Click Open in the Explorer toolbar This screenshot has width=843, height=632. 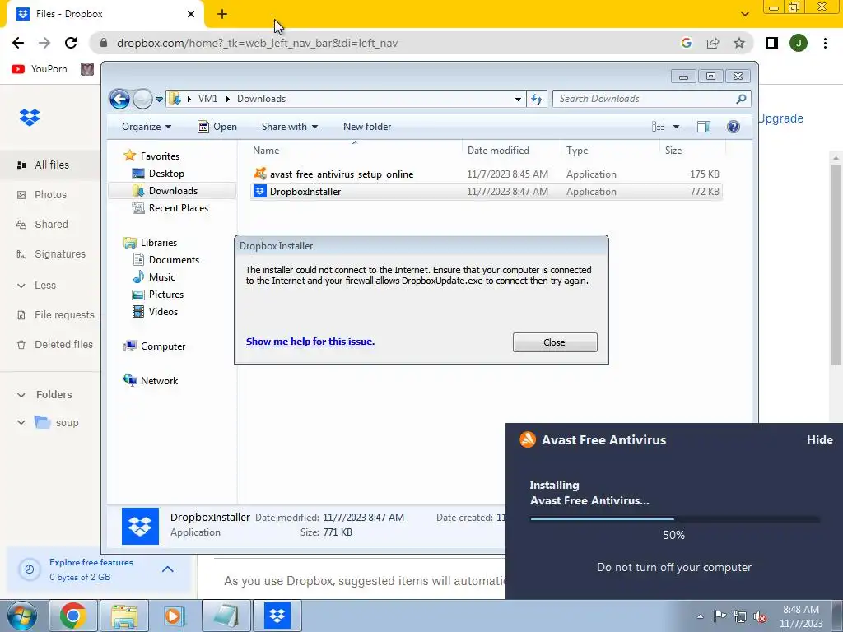pyautogui.click(x=217, y=127)
